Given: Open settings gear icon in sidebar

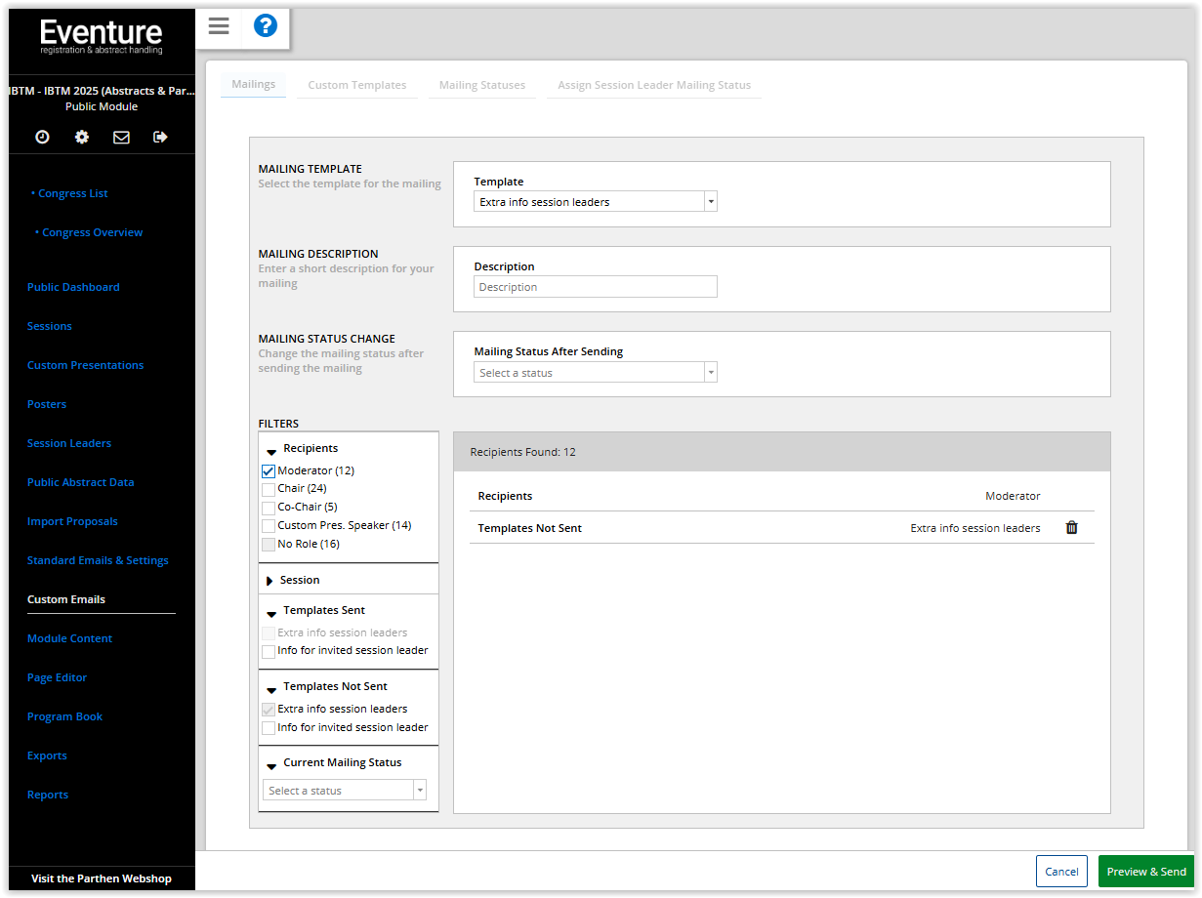Looking at the screenshot, I should click(x=82, y=138).
